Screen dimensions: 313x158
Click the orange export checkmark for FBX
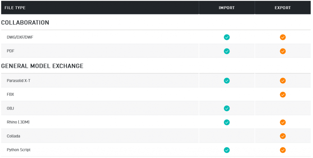pyautogui.click(x=283, y=94)
